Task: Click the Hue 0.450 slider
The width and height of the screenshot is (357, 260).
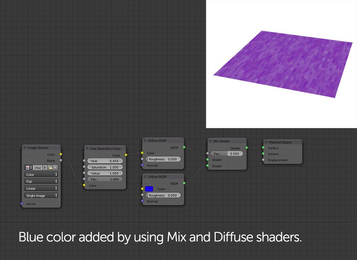Action: [x=105, y=161]
